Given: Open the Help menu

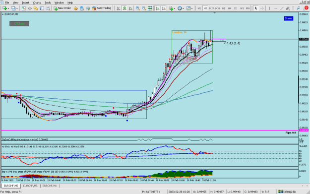Looking at the screenshot, I should 70,3.
